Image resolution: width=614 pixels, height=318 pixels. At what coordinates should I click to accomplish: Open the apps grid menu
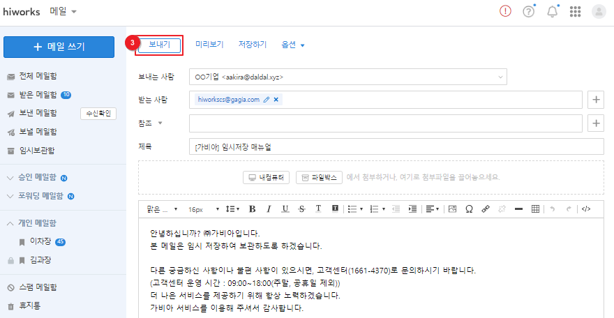[x=576, y=12]
